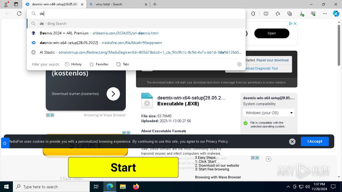Click Download starten (kostenlos) text
This screenshot has width=342, height=192.
click(75, 94)
